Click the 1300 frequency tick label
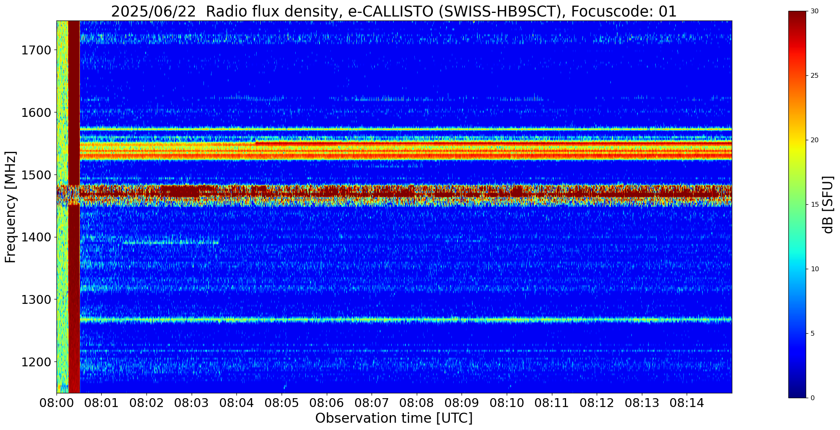This screenshot has height=430, width=840. pos(36,300)
